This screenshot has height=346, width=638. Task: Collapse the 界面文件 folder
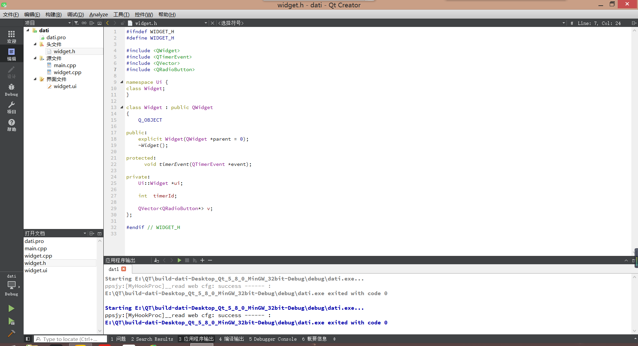35,79
